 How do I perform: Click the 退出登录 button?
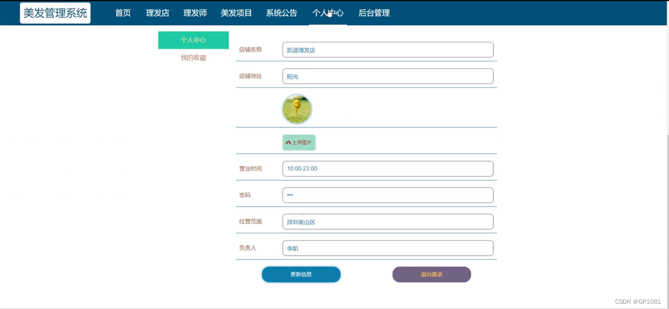coord(431,274)
